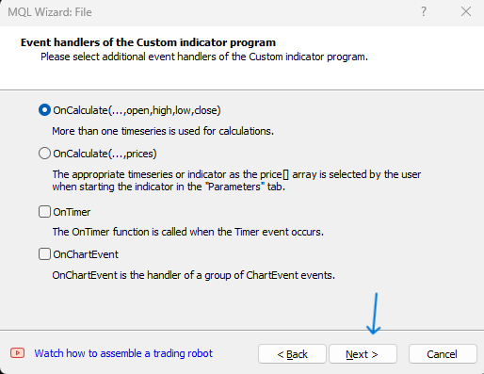Viewport: 484px width, 374px height.
Task: Click the ChartEvent events description text
Action: pyautogui.click(x=194, y=275)
